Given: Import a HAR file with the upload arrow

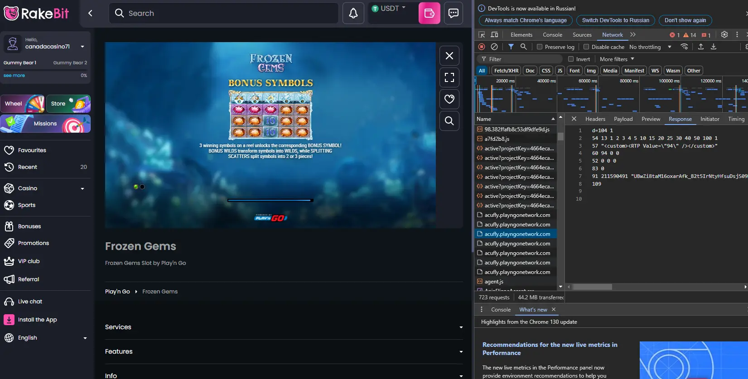Looking at the screenshot, I should point(700,47).
